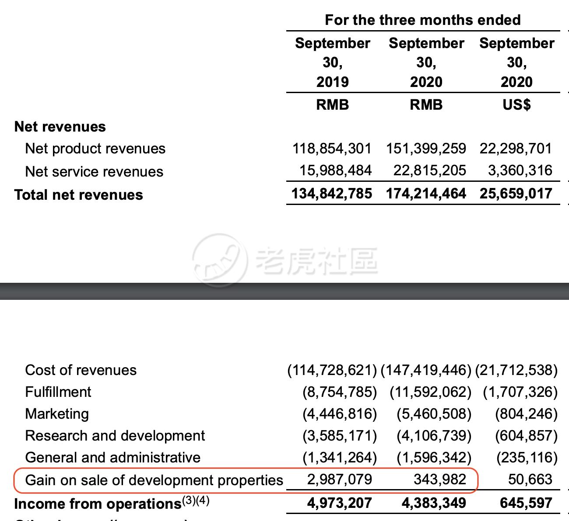Click the 'Fulfillment' row label
The image size is (569, 521).
coord(58,392)
